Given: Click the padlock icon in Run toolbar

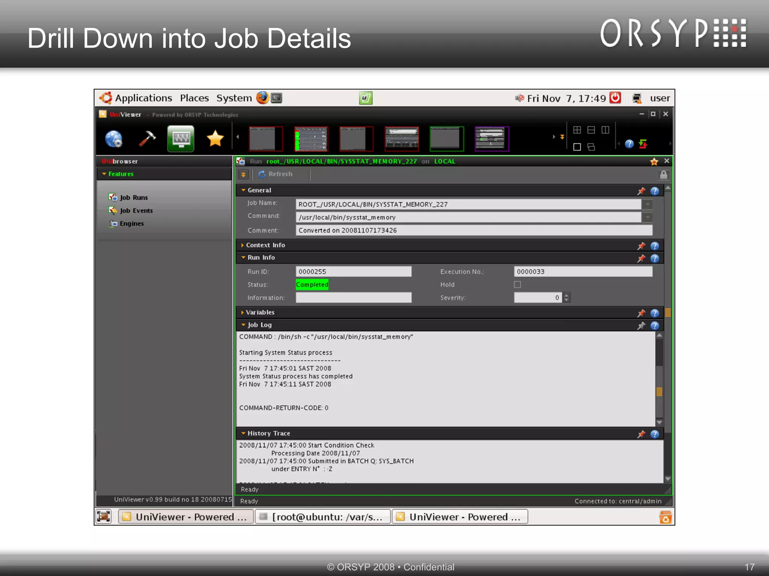Looking at the screenshot, I should click(x=663, y=175).
